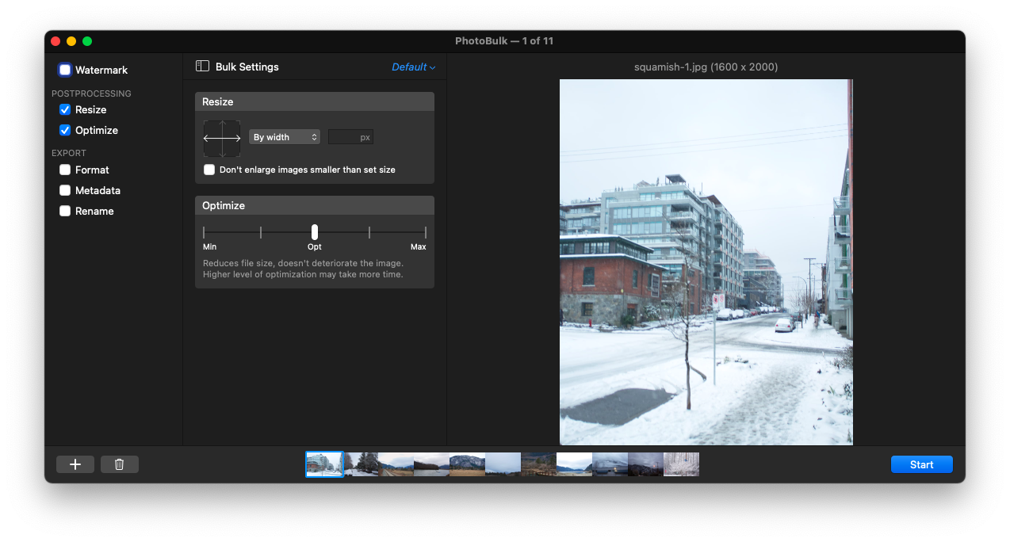
Task: Click the Optimize slider handle at Opt
Action: tap(314, 232)
